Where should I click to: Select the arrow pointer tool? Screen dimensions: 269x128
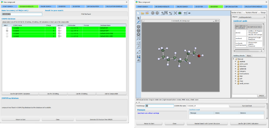[139, 18]
